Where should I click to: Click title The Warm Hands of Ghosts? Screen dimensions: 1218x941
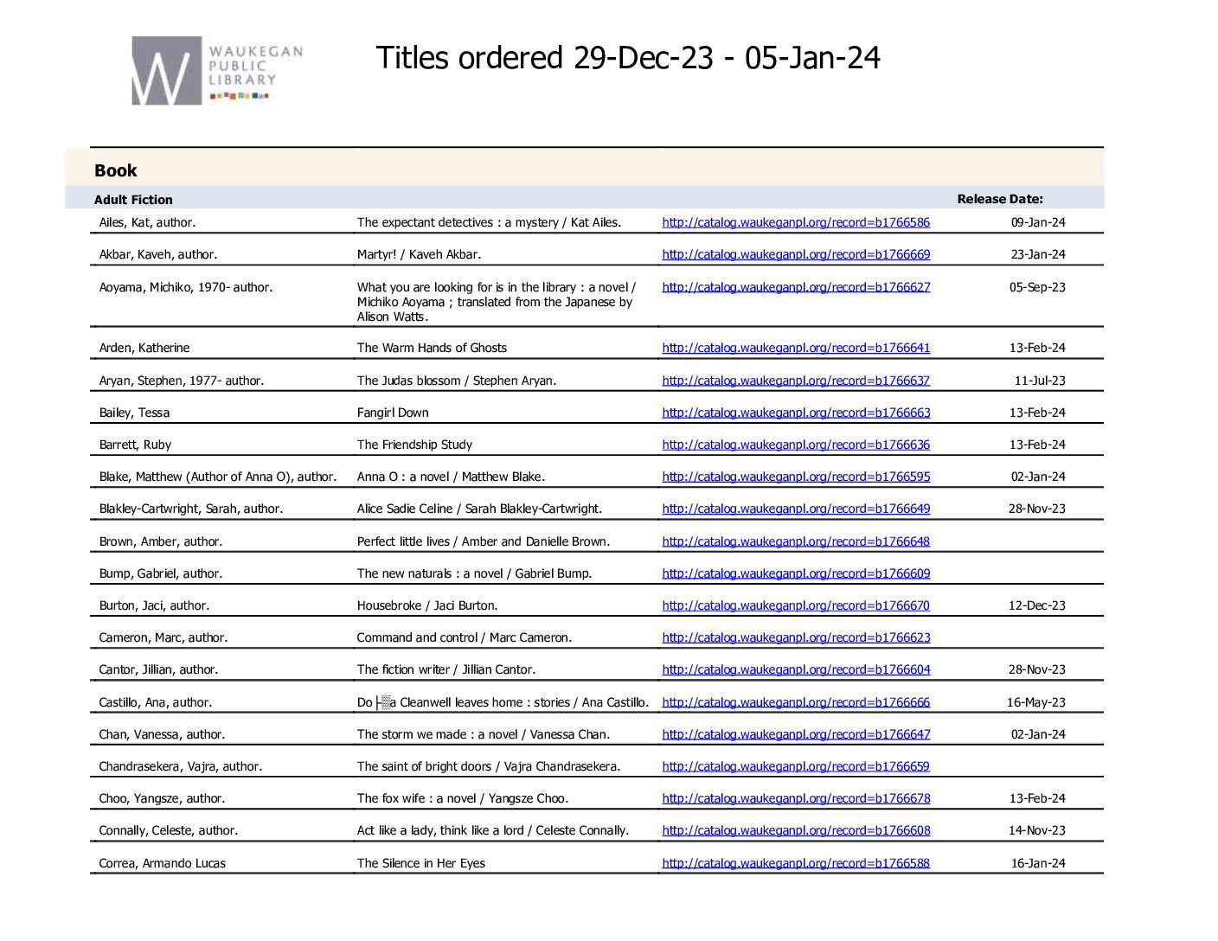click(x=432, y=348)
